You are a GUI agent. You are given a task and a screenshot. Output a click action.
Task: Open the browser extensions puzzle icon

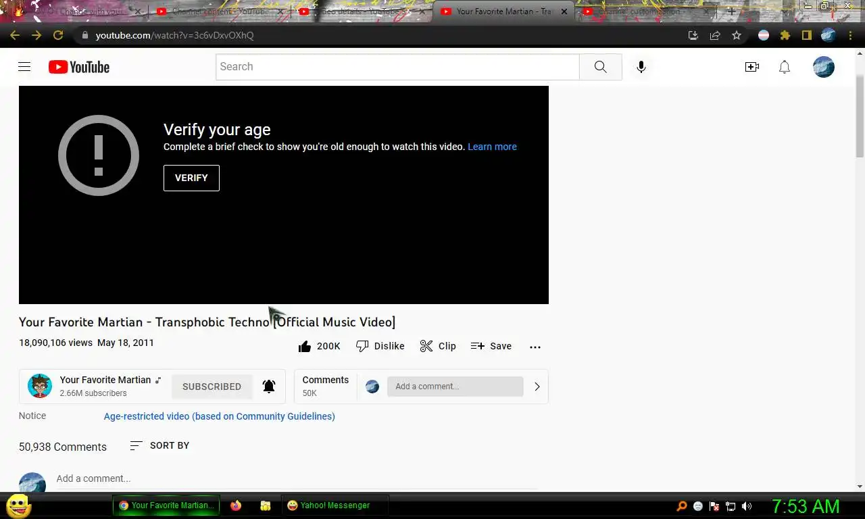[x=785, y=35]
